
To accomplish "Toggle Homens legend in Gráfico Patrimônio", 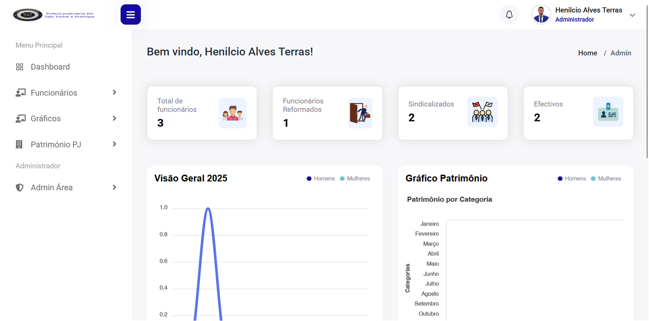I will 572,179.
